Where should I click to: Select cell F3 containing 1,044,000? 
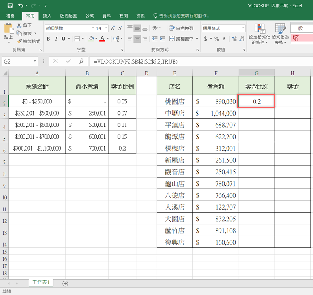click(x=216, y=114)
